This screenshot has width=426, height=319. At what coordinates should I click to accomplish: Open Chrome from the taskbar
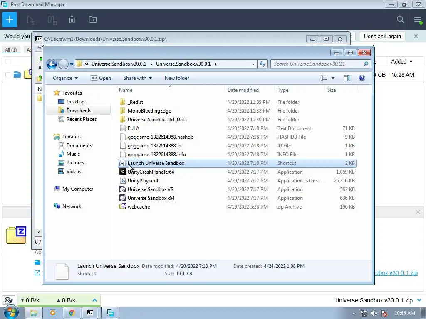[x=72, y=313]
